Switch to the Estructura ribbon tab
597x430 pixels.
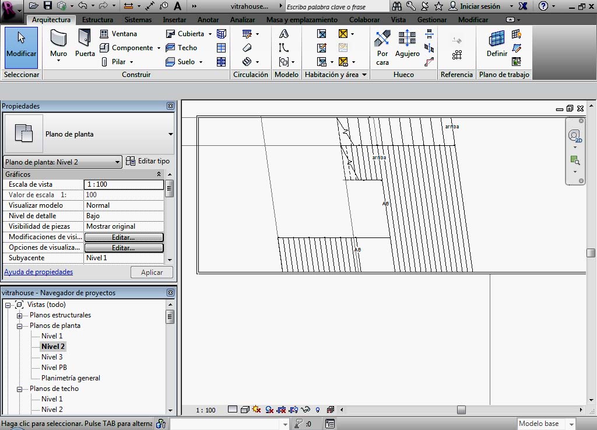[x=97, y=20]
